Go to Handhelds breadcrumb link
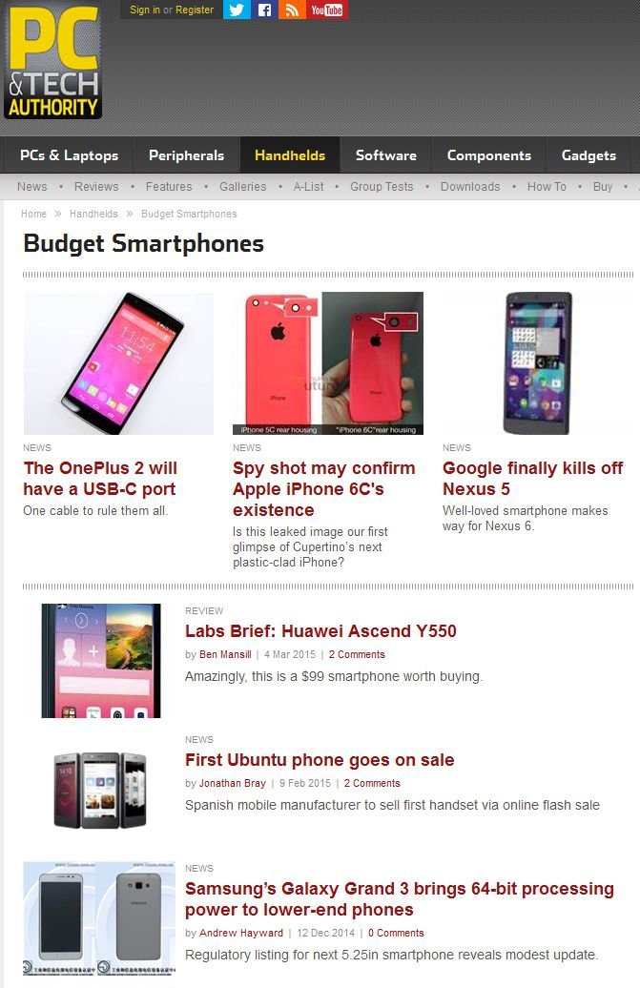The width and height of the screenshot is (640, 988). pos(93,214)
